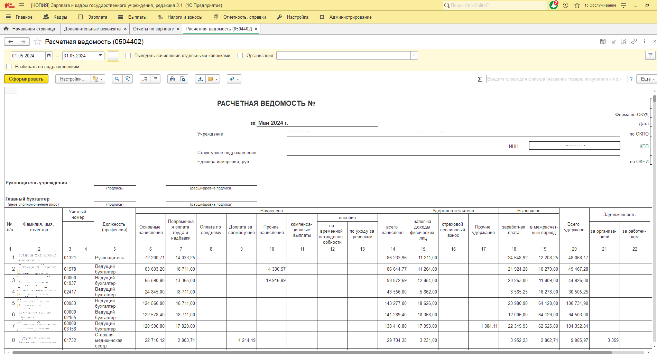Add report to favorites star
Viewport: 657px width, 354px height.
click(38, 42)
